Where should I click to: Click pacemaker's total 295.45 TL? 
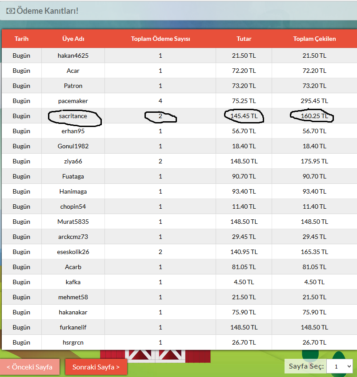314,101
